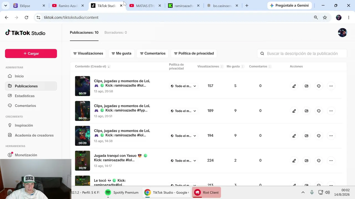Change privacy of the 194-views post
Viewport: 355px width, 199px height.
183,136
